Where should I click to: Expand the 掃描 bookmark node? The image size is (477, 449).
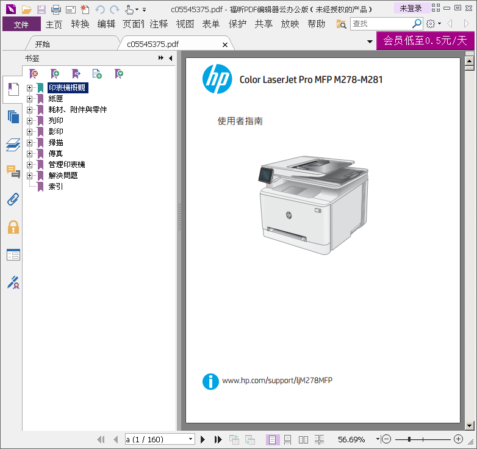pos(29,143)
